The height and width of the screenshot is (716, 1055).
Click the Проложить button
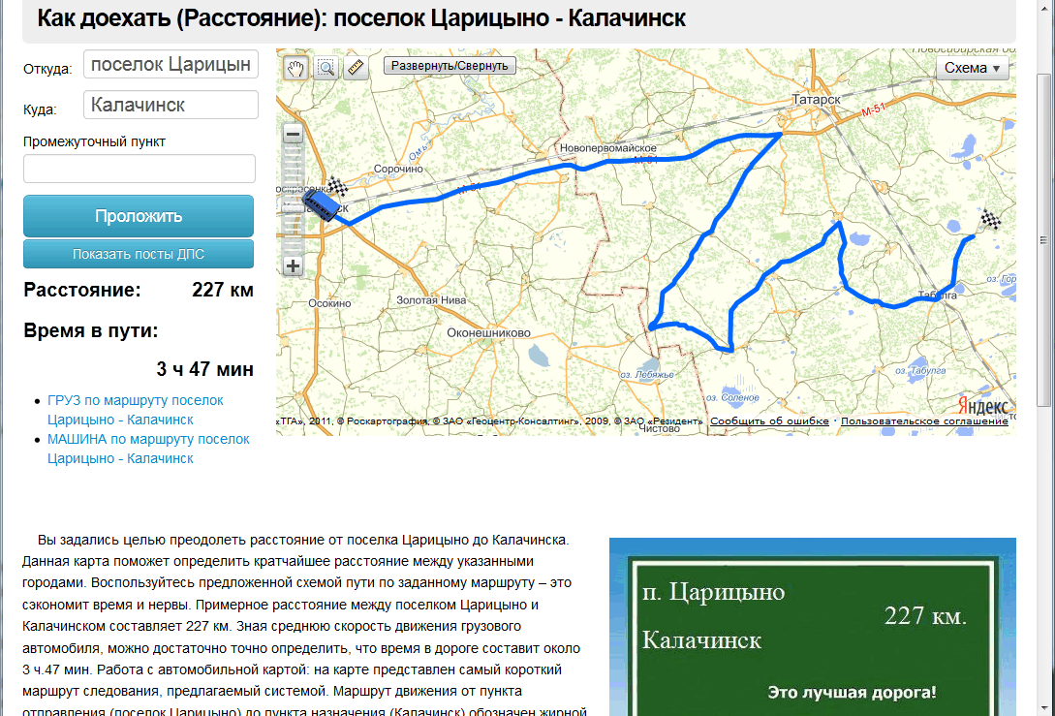[139, 216]
